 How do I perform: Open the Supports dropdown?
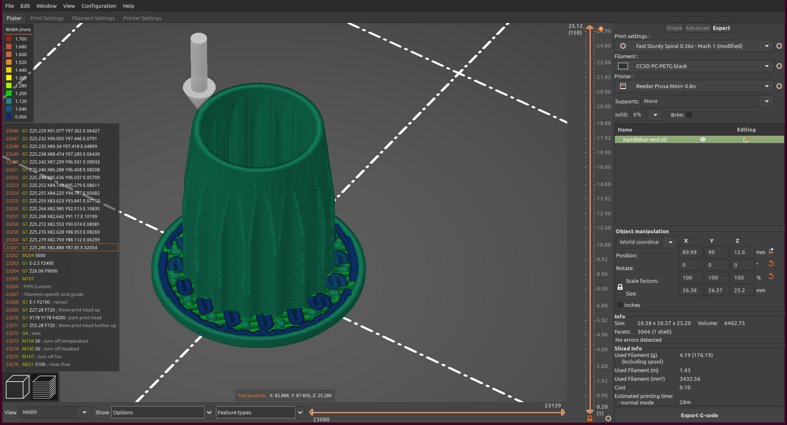point(766,101)
